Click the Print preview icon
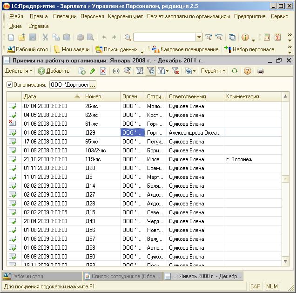Viewport: 296px width, 293px height. (x=90, y=37)
